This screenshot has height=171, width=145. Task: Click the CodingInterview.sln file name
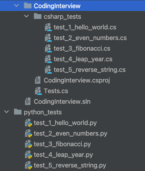(62, 102)
